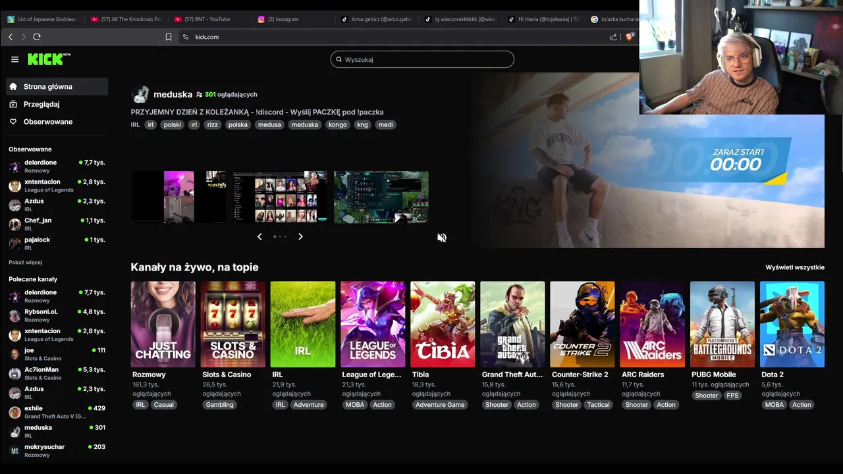Go to Strona główna in sidebar
This screenshot has height=474, width=843.
[57, 86]
